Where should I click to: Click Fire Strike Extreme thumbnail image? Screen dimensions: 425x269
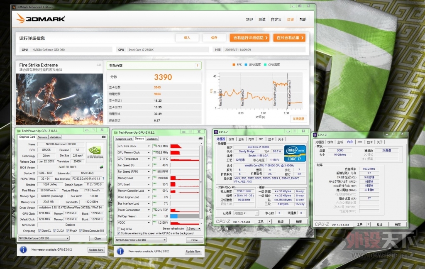pos(59,99)
